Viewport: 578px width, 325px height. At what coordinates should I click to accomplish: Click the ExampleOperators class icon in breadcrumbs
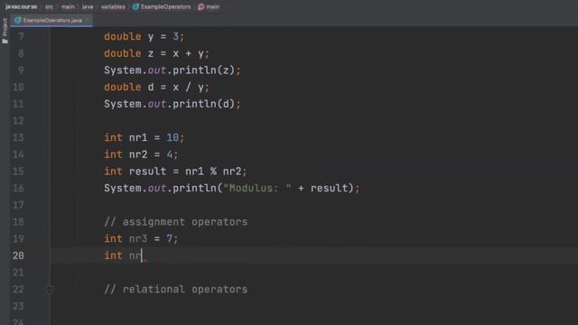tap(135, 6)
